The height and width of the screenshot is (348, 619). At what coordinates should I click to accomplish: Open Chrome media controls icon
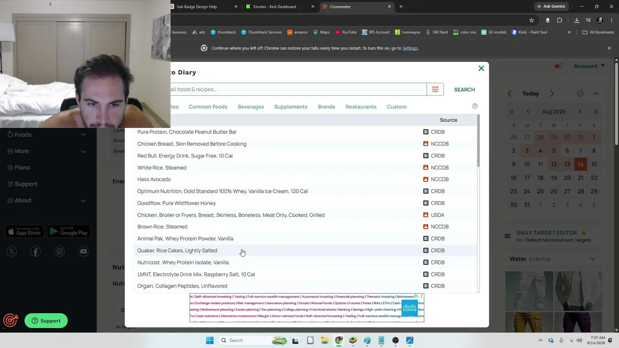point(589,20)
